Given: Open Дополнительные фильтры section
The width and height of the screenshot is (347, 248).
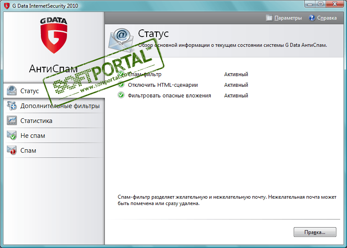Looking at the screenshot, I should (x=54, y=106).
